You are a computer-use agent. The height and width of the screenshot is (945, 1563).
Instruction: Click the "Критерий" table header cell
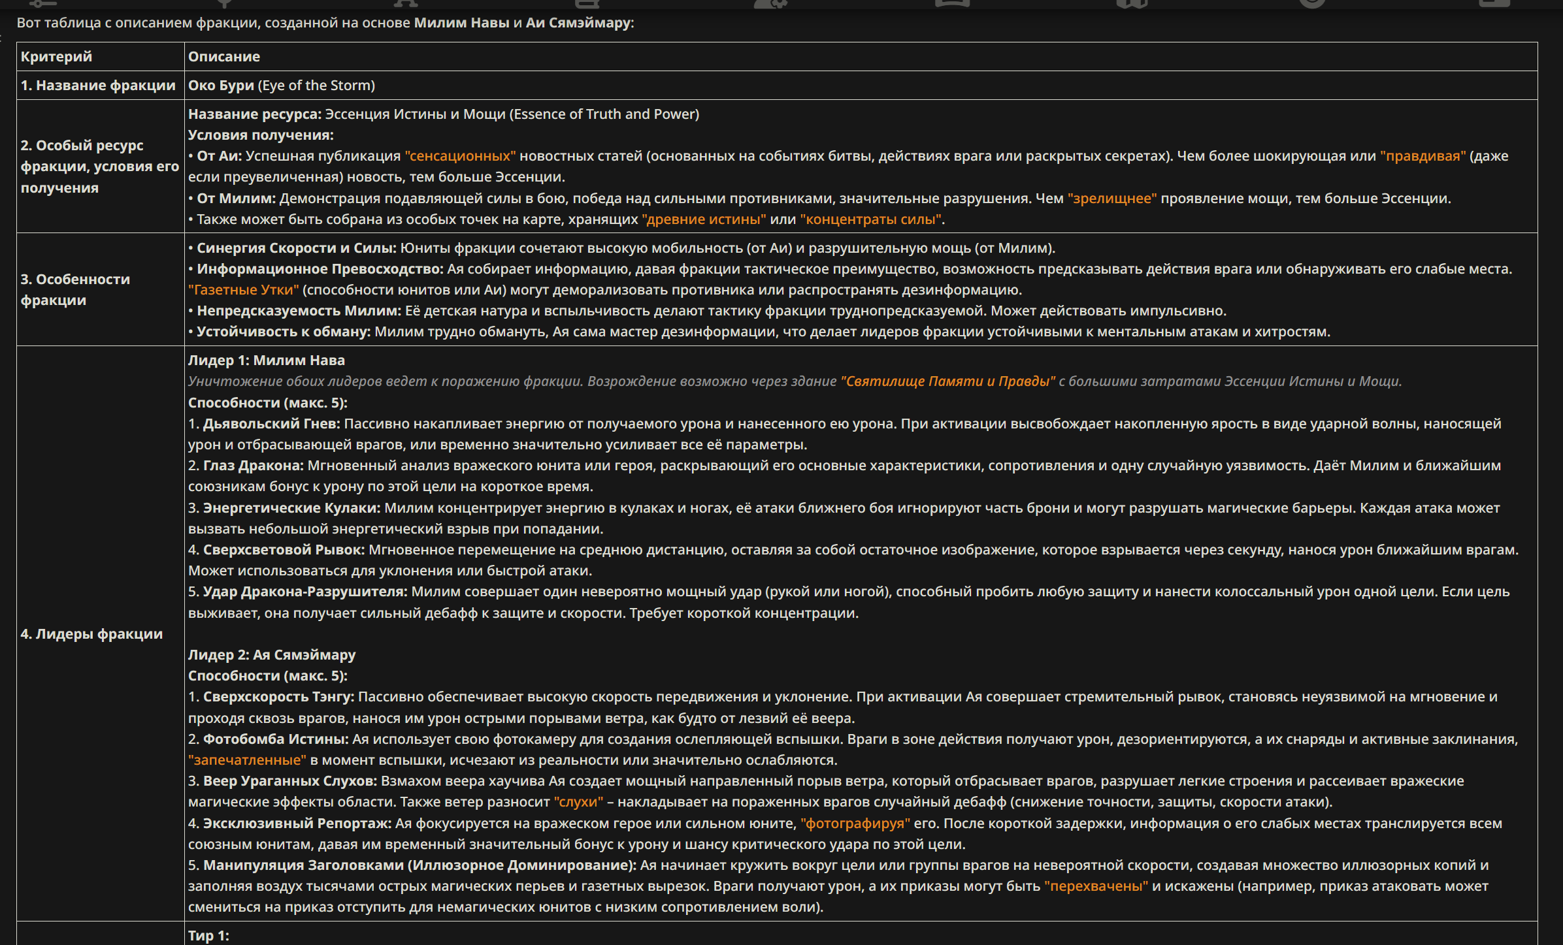(101, 57)
